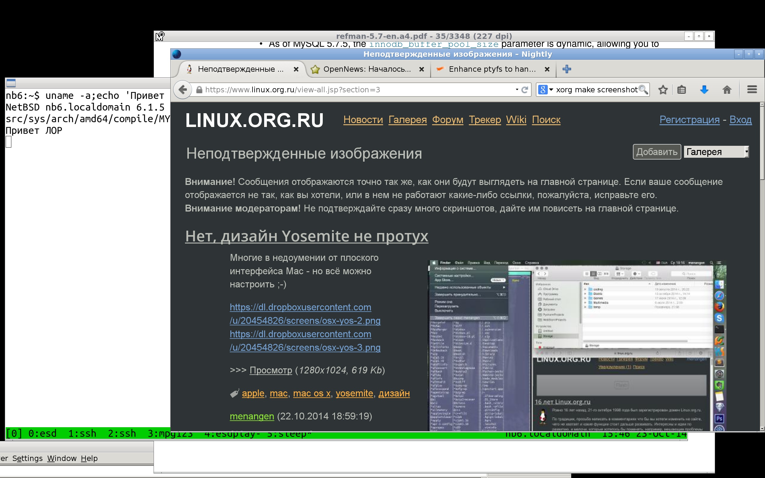Switch to Enhance ptyfs tab
The image size is (765, 478).
point(492,69)
